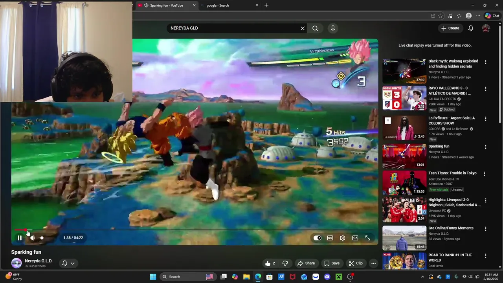503x283 pixels.
Task: Share the video
Action: pos(306,263)
